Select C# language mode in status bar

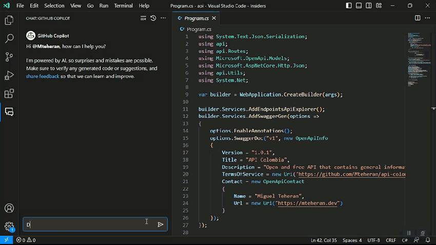point(405,240)
